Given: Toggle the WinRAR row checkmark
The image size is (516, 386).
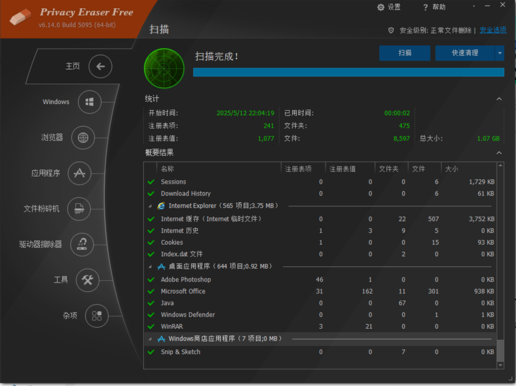Looking at the screenshot, I should point(151,326).
